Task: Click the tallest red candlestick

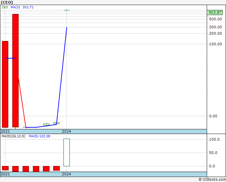Action: pyautogui.click(x=15, y=71)
